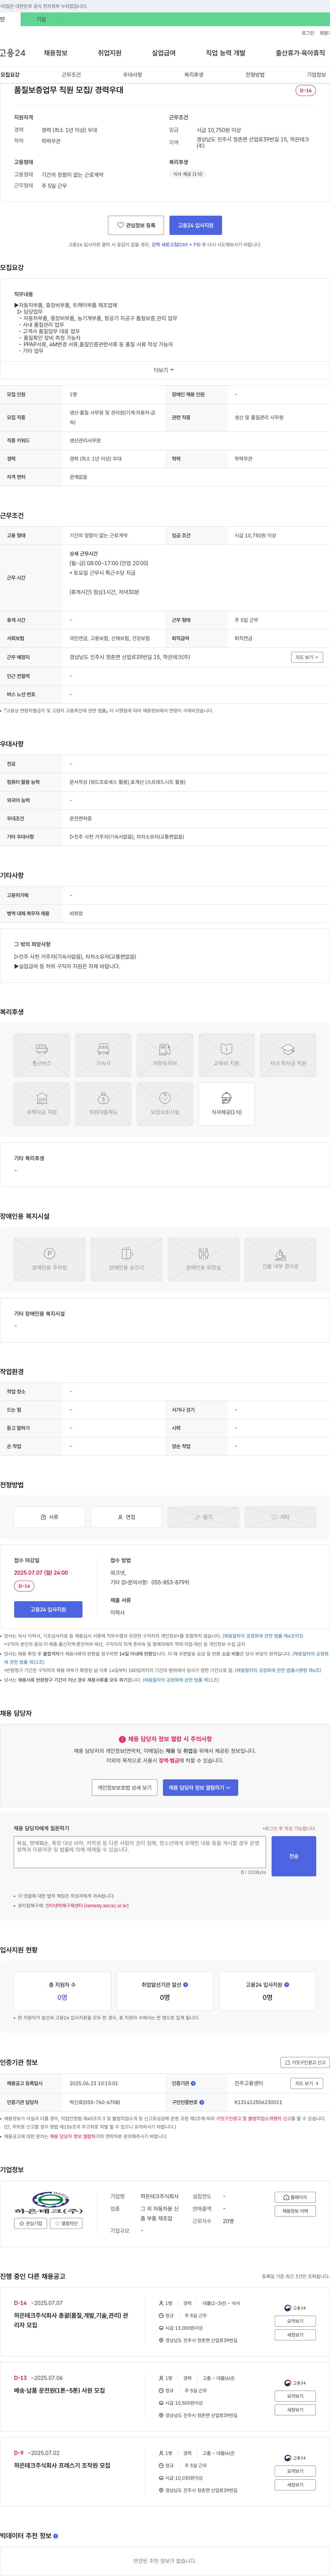Click the 자녀 학자금 지원 icon
This screenshot has height=2576, width=330.
click(x=288, y=1055)
